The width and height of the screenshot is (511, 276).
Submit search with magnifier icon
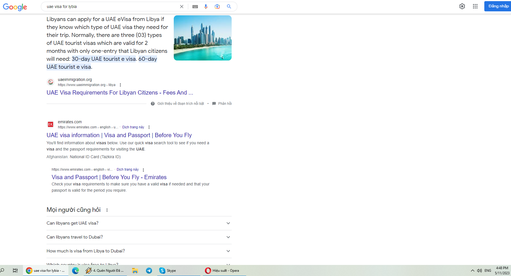[229, 7]
